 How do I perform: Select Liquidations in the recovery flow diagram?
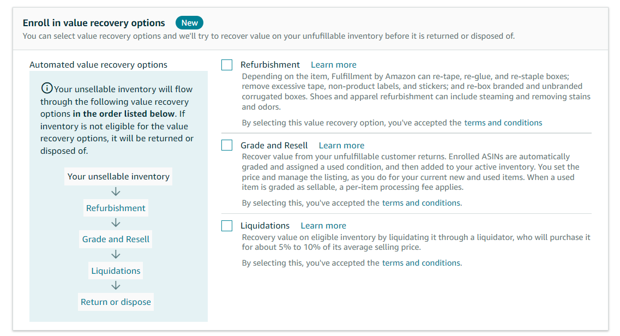(x=116, y=271)
